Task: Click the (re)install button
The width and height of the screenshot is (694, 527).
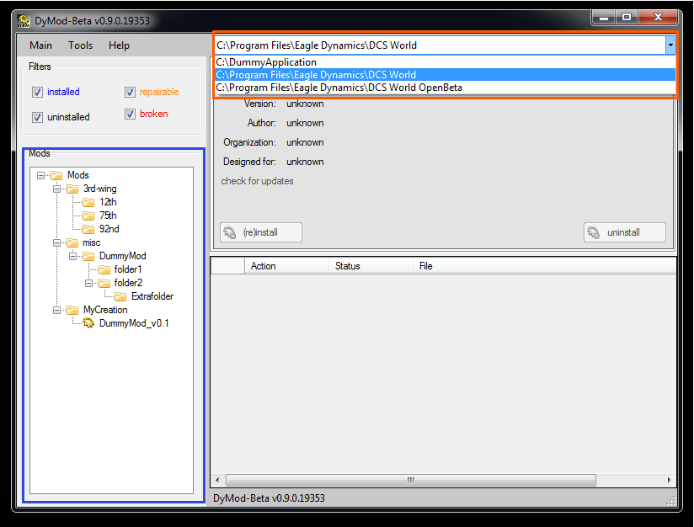Action: (x=261, y=232)
